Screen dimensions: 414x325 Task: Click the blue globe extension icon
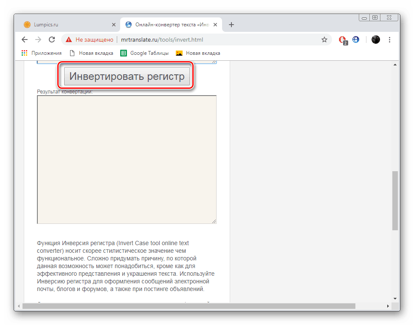[x=355, y=40]
